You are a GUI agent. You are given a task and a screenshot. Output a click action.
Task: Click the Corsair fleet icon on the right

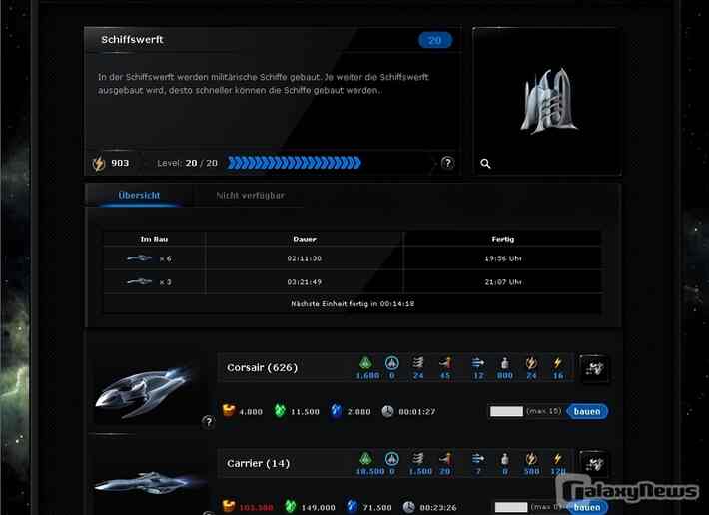coord(594,369)
